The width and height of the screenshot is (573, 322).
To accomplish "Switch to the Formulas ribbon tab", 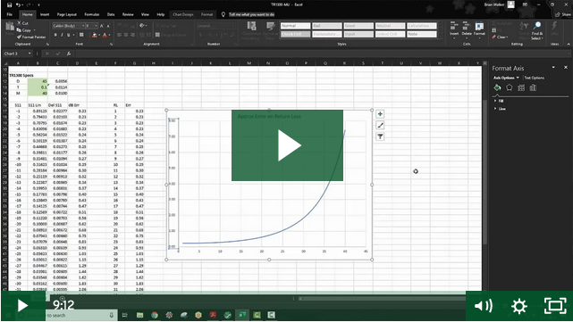I will [92, 14].
